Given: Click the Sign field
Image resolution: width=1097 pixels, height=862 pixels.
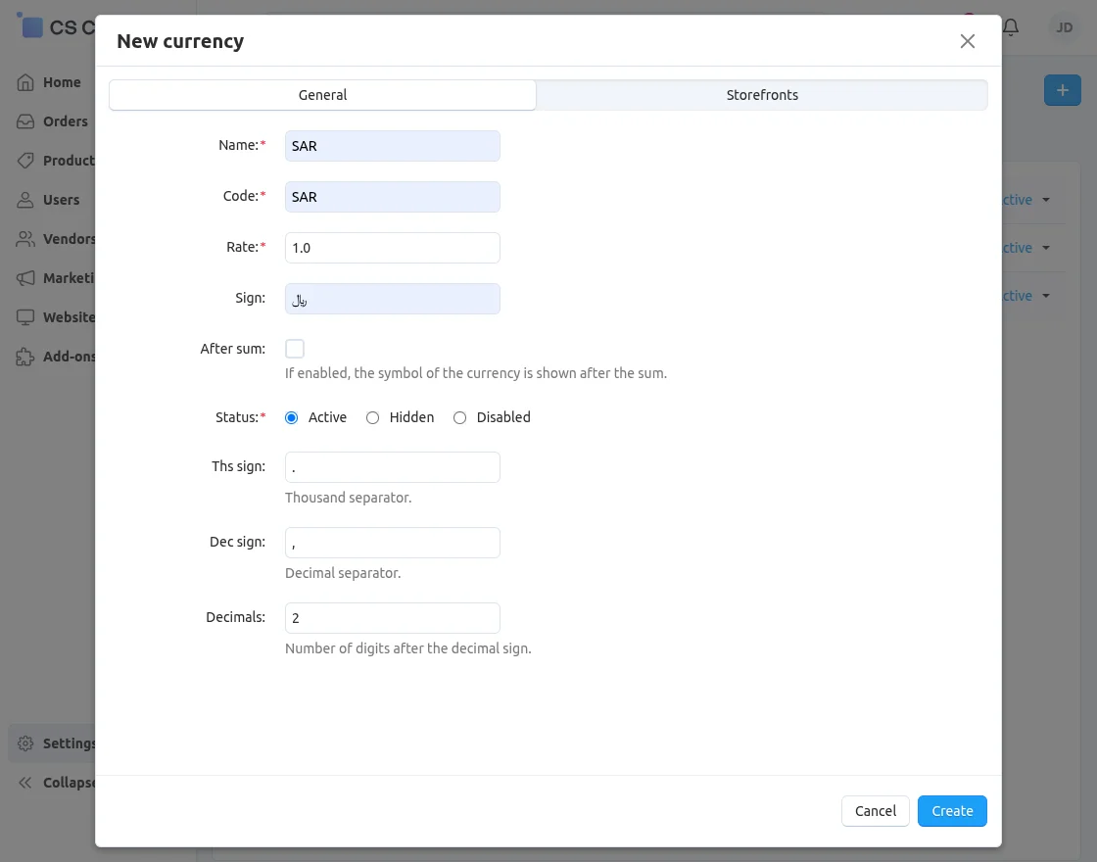Looking at the screenshot, I should pyautogui.click(x=392, y=299).
